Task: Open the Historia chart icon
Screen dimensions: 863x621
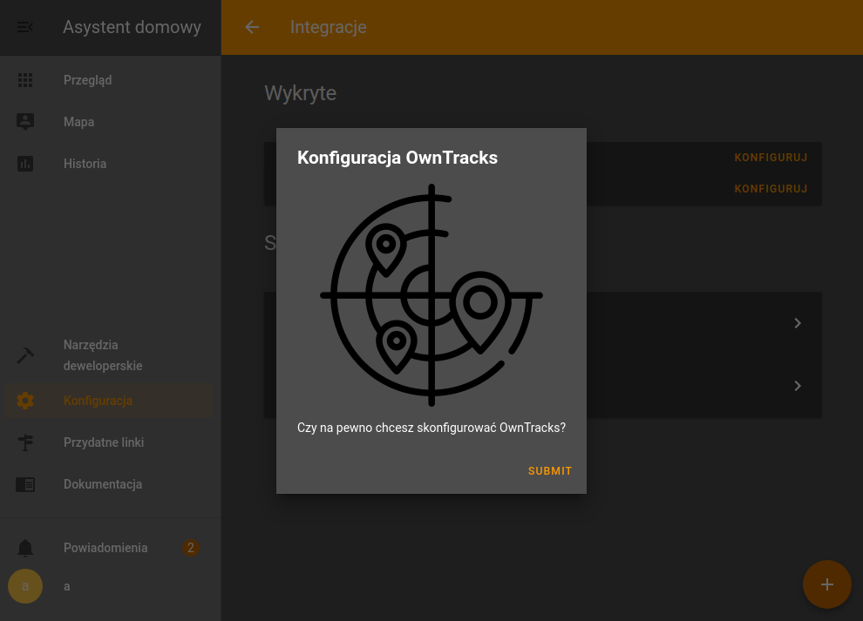Action: click(x=25, y=164)
